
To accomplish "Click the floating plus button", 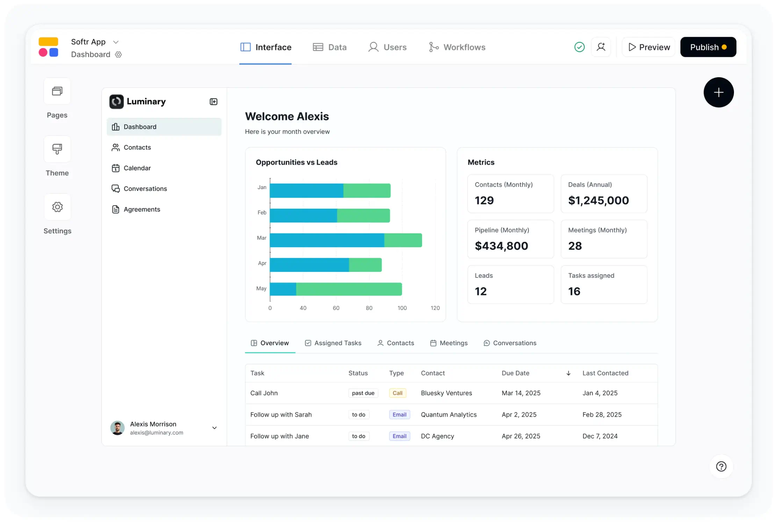I will click(x=719, y=92).
